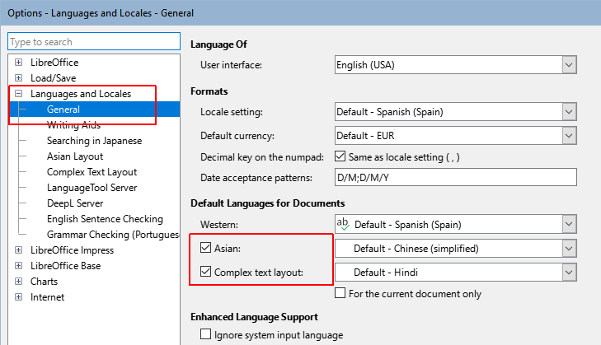The image size is (601, 345).
Task: Click the Type to search field
Action: point(94,41)
